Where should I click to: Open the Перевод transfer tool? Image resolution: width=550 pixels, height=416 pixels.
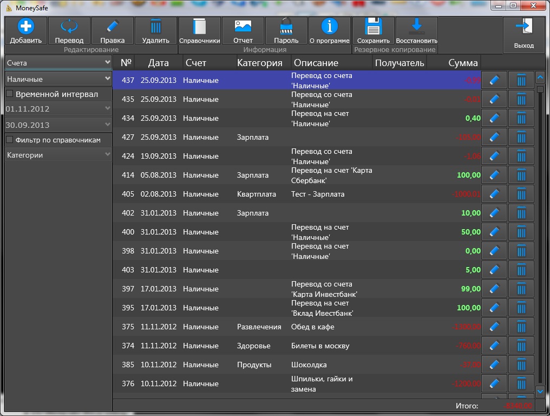click(69, 30)
